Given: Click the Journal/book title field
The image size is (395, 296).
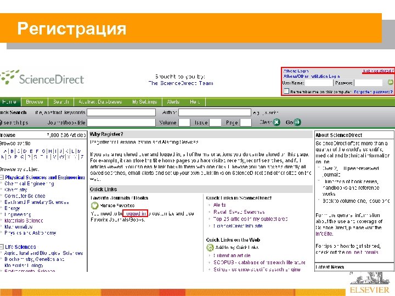Looking at the screenshot, I should click(x=121, y=123).
